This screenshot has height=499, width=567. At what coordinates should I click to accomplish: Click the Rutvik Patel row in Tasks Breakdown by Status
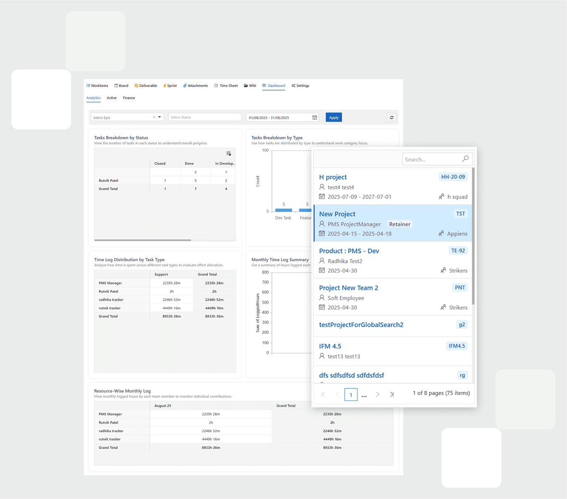point(165,181)
